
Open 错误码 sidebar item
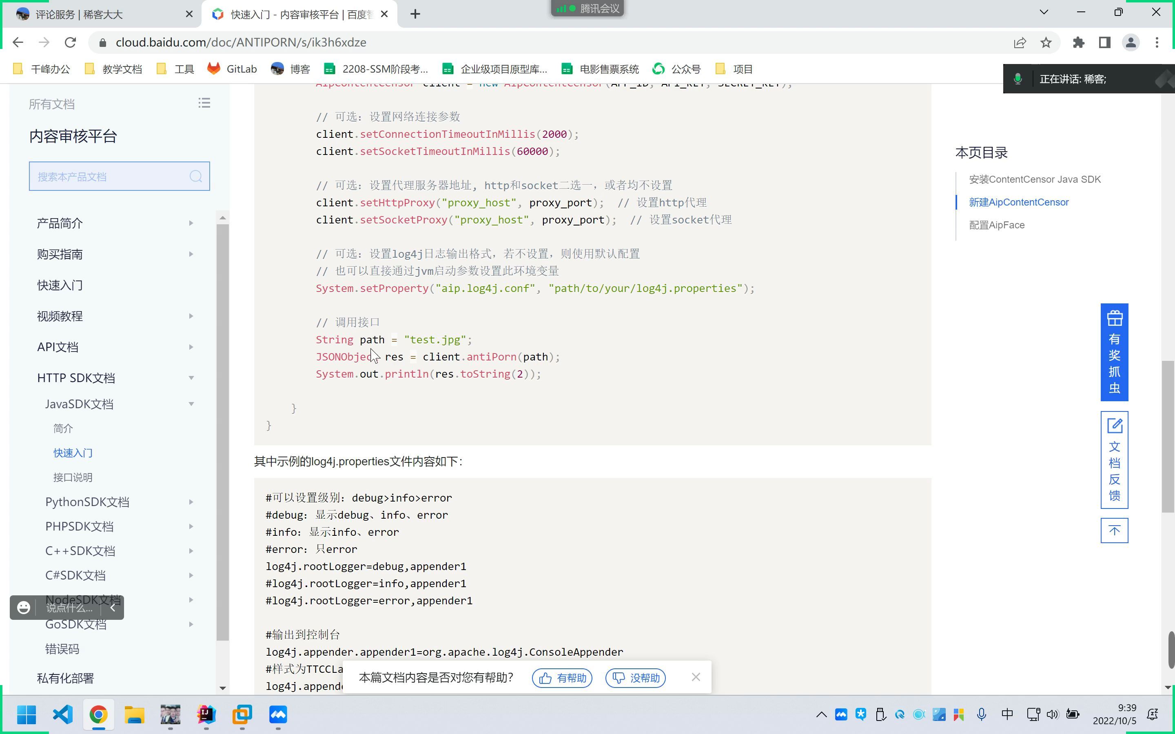click(62, 650)
